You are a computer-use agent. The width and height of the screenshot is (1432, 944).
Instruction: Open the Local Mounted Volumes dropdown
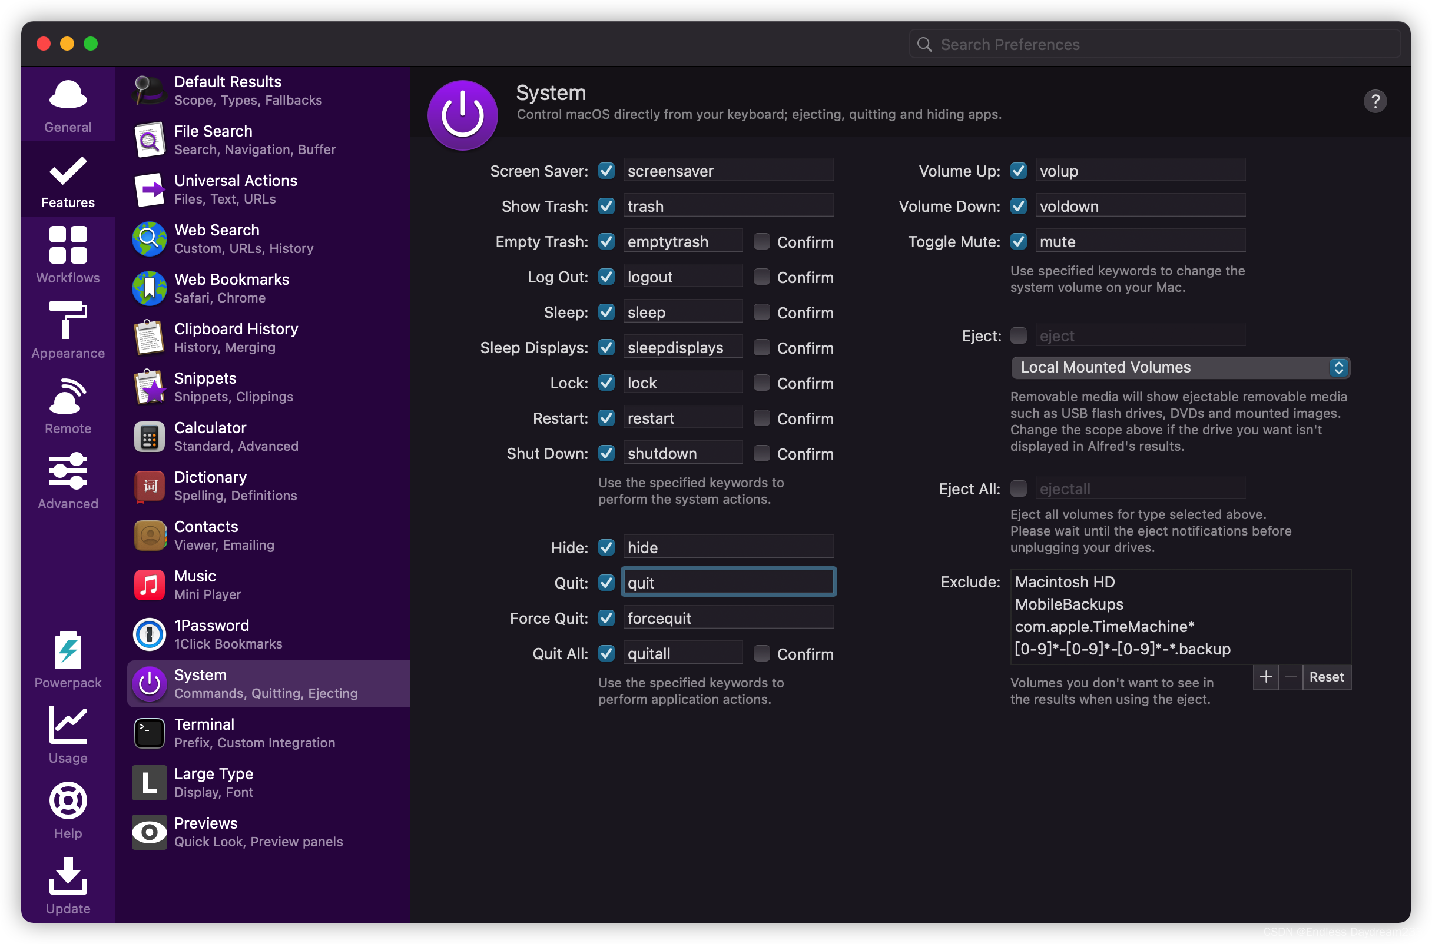click(x=1179, y=367)
